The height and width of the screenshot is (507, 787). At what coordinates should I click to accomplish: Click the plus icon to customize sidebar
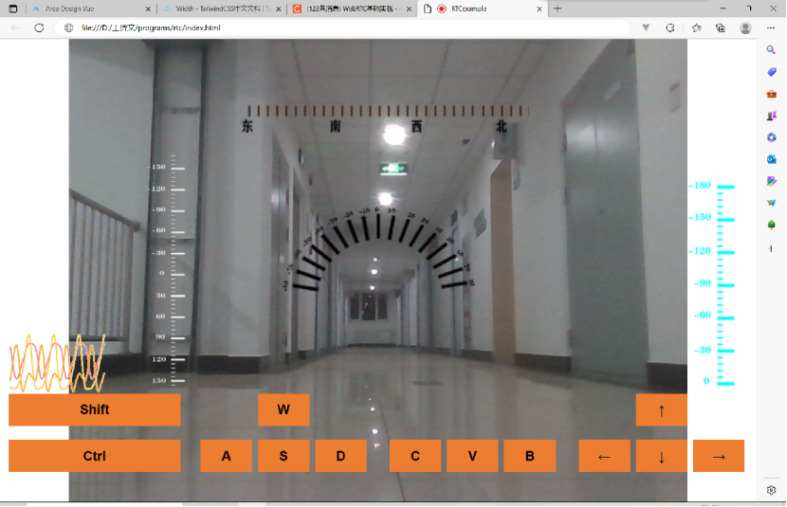(771, 247)
